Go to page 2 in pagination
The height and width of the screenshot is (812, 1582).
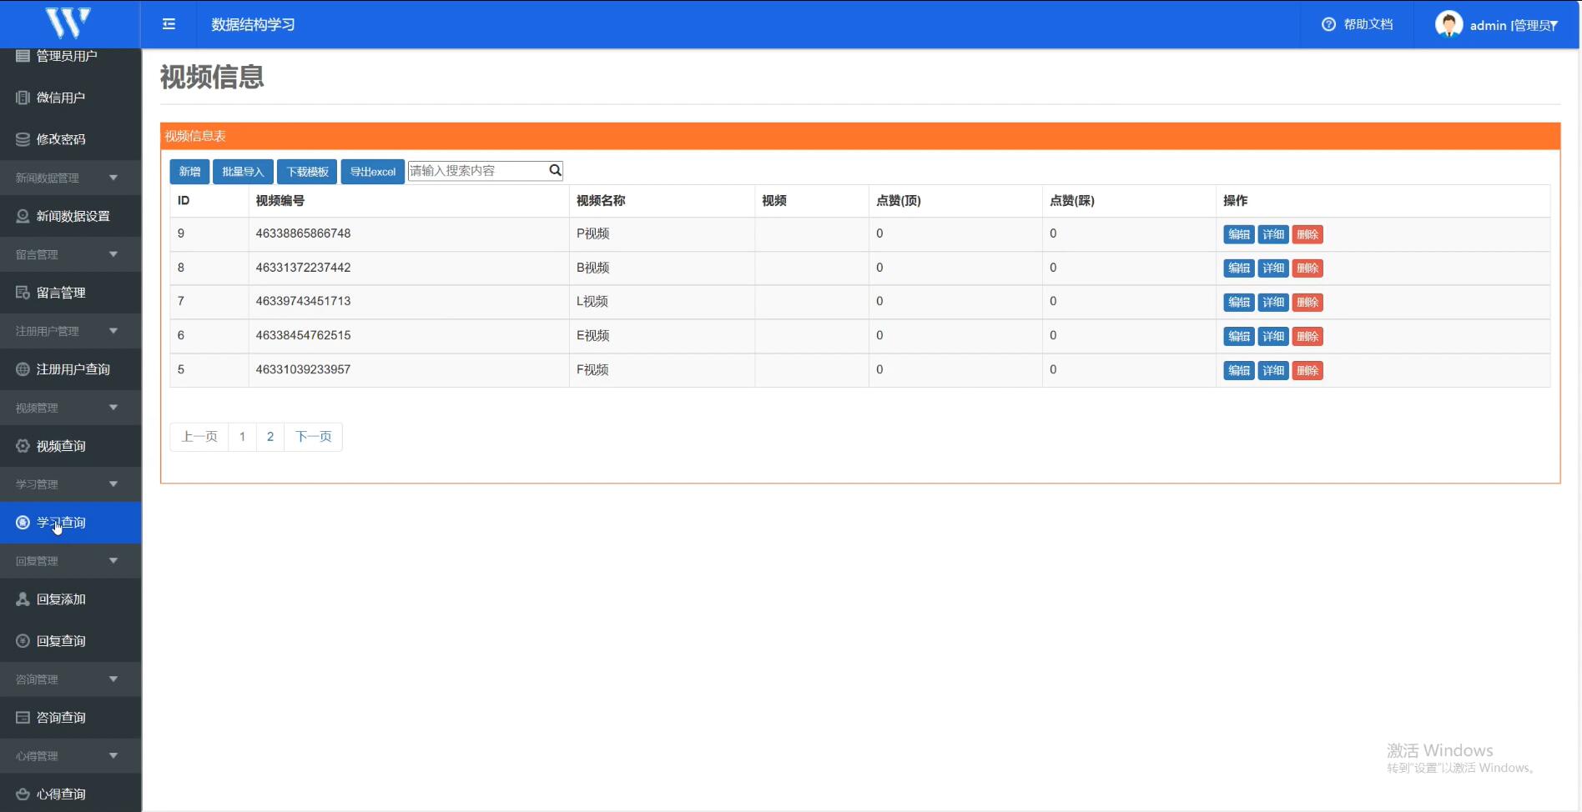pyautogui.click(x=270, y=437)
